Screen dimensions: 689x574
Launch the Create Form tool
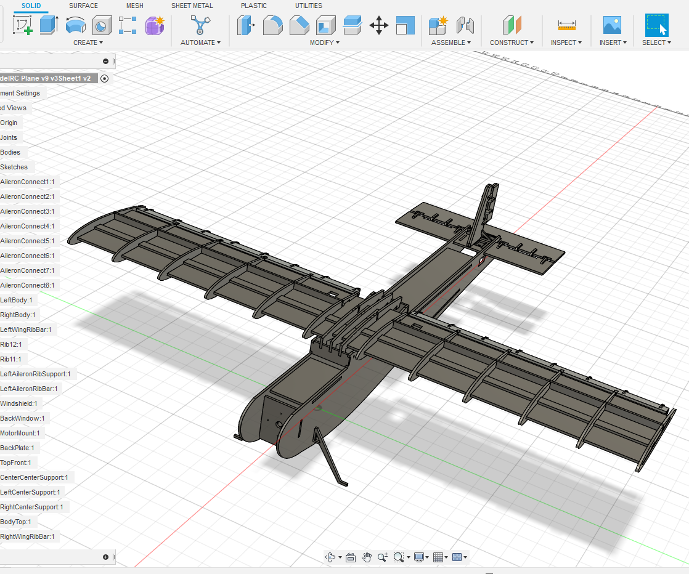(155, 25)
